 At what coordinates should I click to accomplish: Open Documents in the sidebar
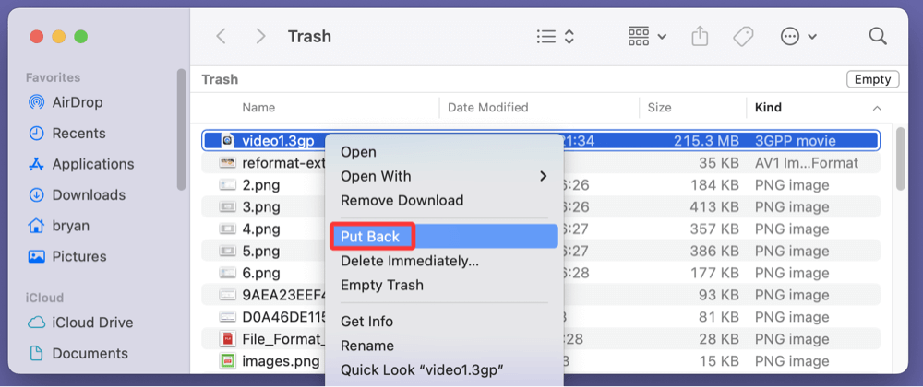[x=78, y=354]
